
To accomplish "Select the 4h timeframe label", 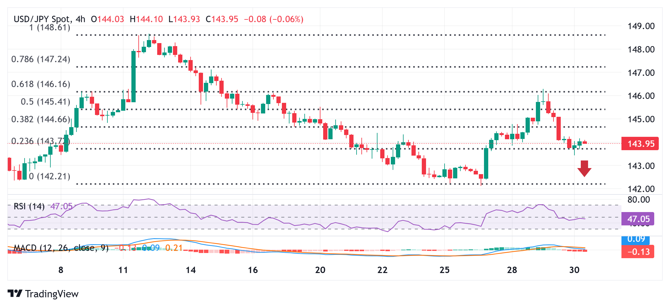I will (80, 19).
